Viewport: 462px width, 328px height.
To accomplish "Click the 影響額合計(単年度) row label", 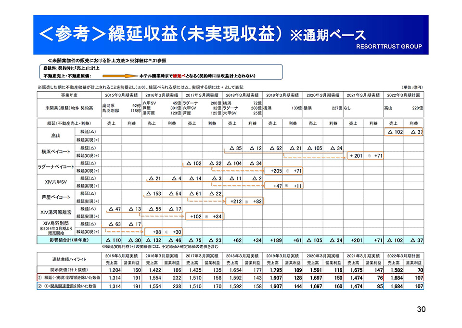I will [x=69, y=240].
